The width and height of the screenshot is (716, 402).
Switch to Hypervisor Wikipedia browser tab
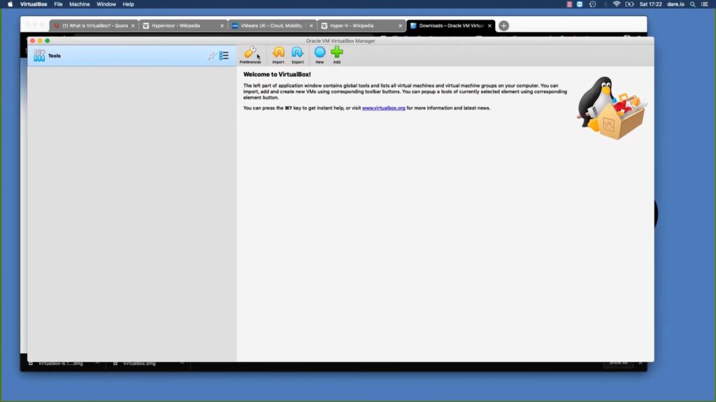click(182, 26)
